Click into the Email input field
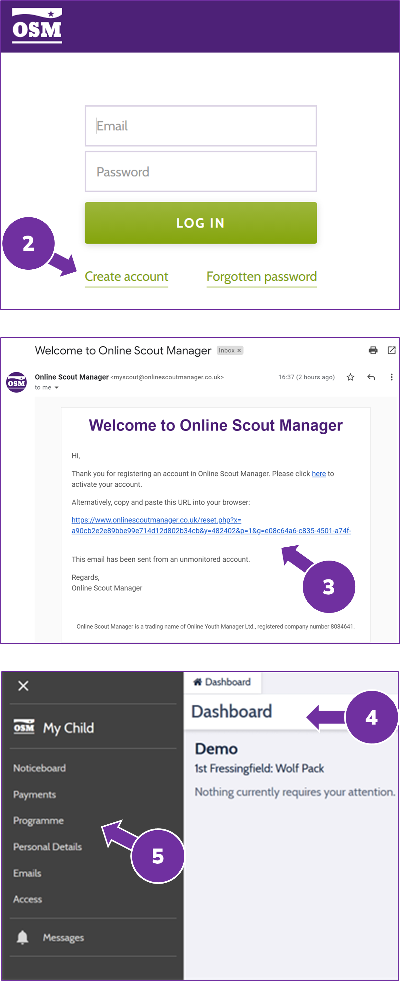This screenshot has height=981, width=400. pos(200,126)
